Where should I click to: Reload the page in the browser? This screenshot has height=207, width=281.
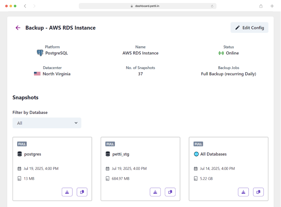(x=212, y=6)
